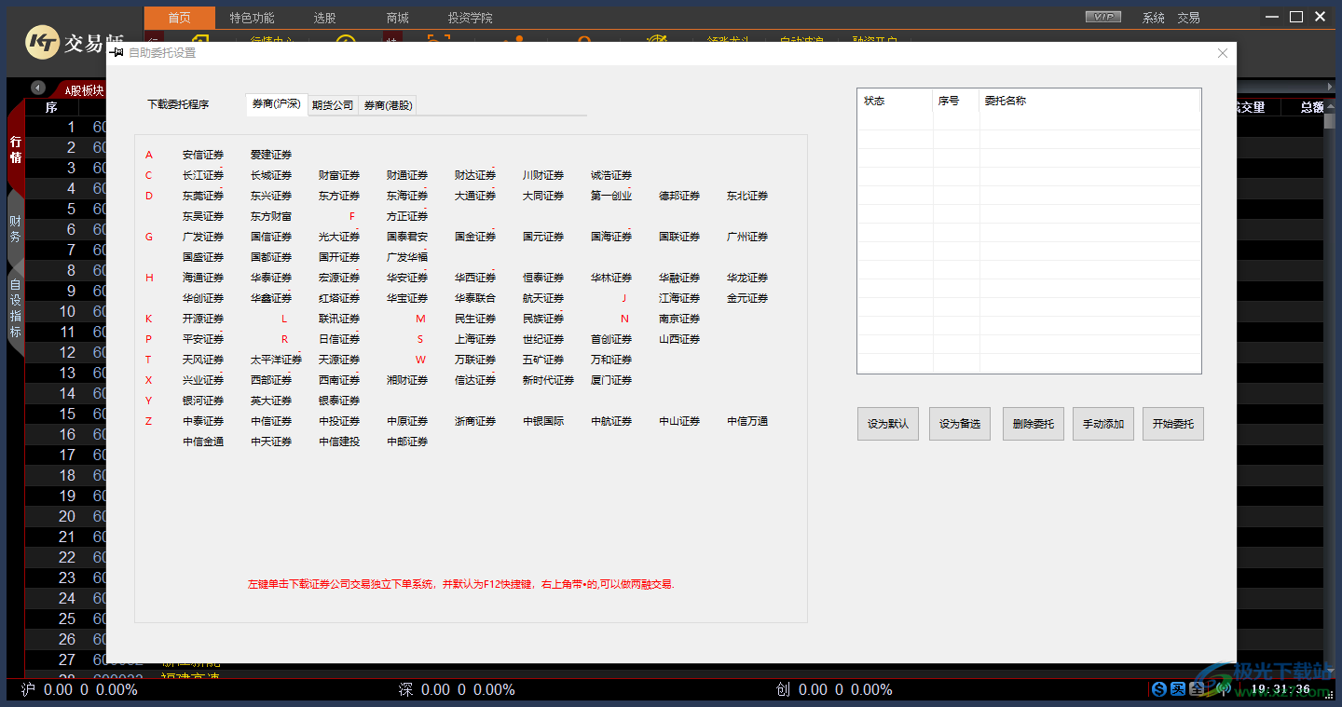The height and width of the screenshot is (707, 1342).
Task: Open the 特色功能 menu tab
Action: 252,18
